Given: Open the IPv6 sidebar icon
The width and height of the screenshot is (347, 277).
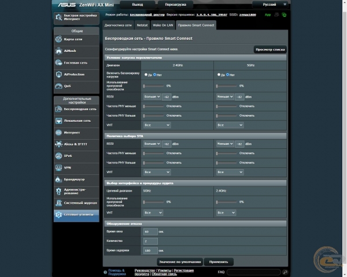Looking at the screenshot, I should [58, 156].
